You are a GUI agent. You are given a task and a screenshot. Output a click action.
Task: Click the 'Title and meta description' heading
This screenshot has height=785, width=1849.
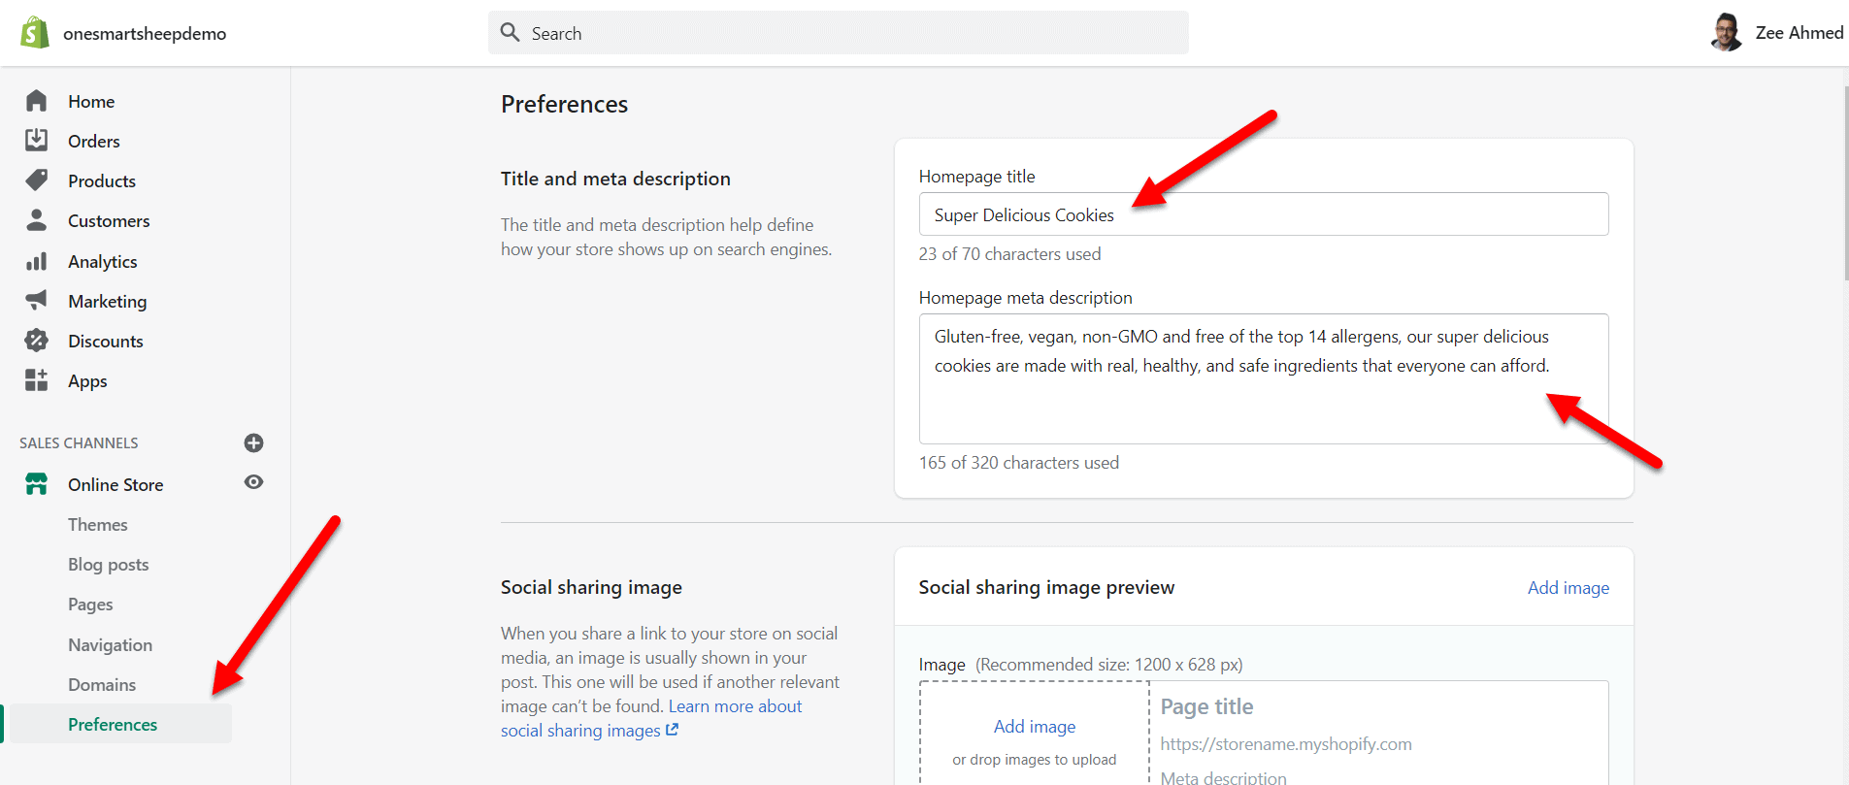pyautogui.click(x=615, y=179)
